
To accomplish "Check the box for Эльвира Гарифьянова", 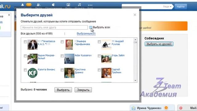I will pos(62,42).
